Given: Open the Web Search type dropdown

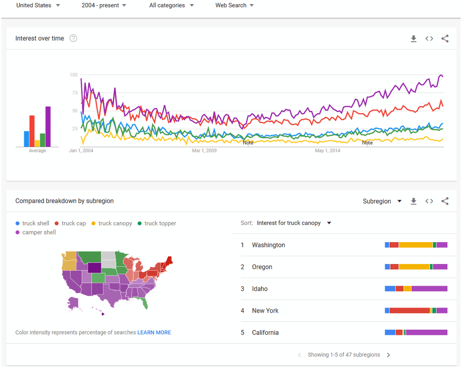Looking at the screenshot, I should pyautogui.click(x=235, y=5).
